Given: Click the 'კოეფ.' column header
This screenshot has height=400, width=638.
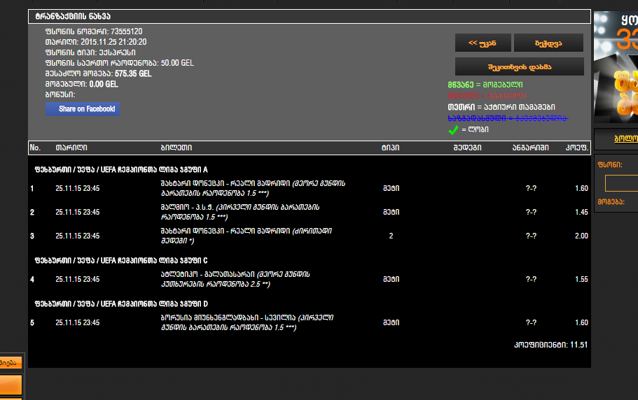Looking at the screenshot, I should point(577,148).
